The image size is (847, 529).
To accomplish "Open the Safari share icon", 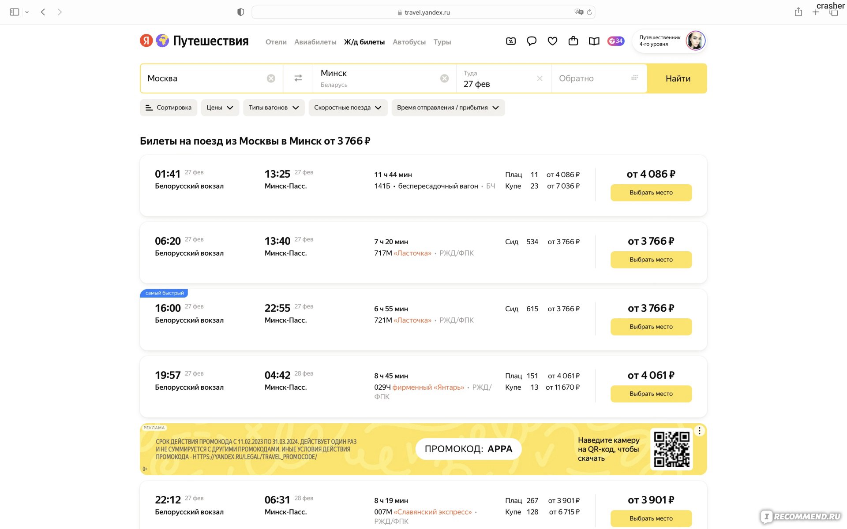I will tap(798, 12).
